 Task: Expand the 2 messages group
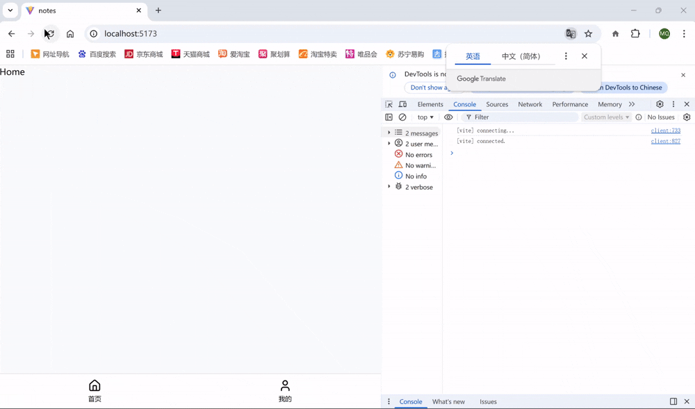389,133
